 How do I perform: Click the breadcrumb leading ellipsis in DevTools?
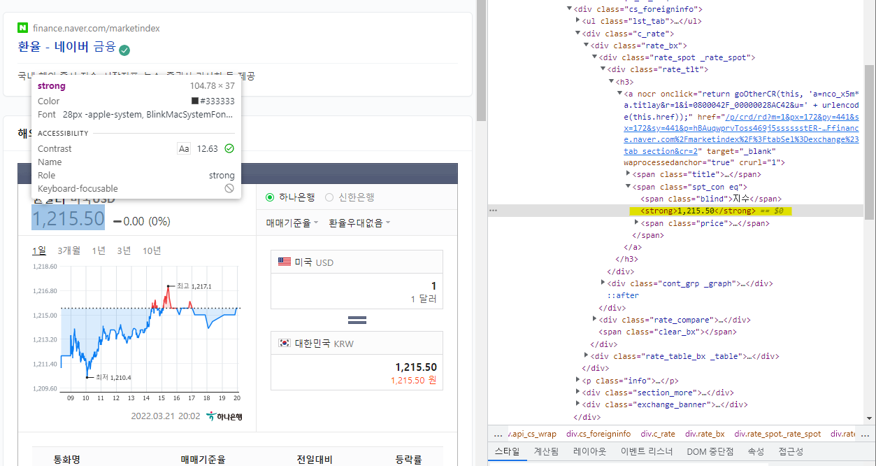[x=498, y=434]
